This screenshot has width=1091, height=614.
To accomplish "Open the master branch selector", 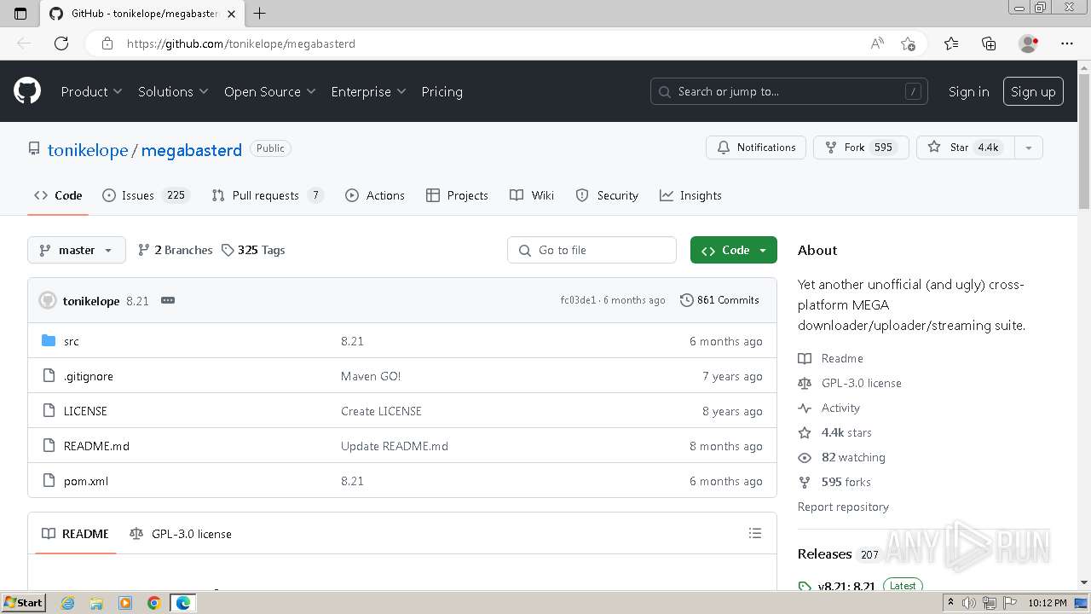I will click(77, 250).
